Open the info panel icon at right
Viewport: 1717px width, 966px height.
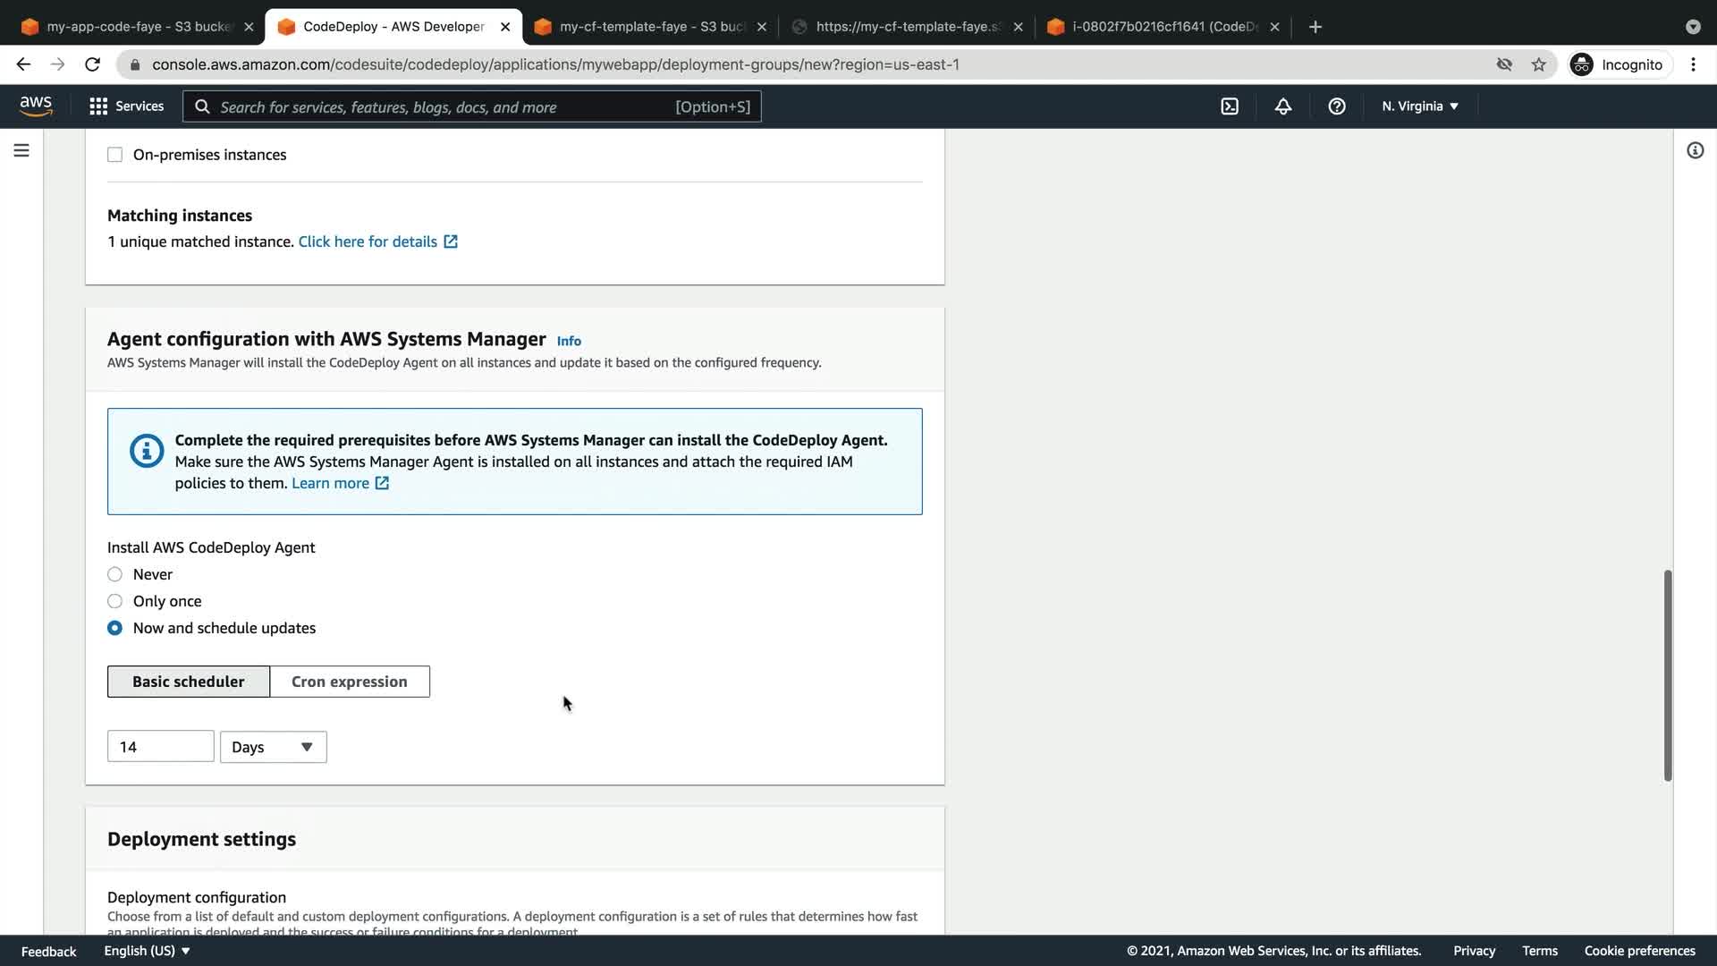pos(1695,150)
